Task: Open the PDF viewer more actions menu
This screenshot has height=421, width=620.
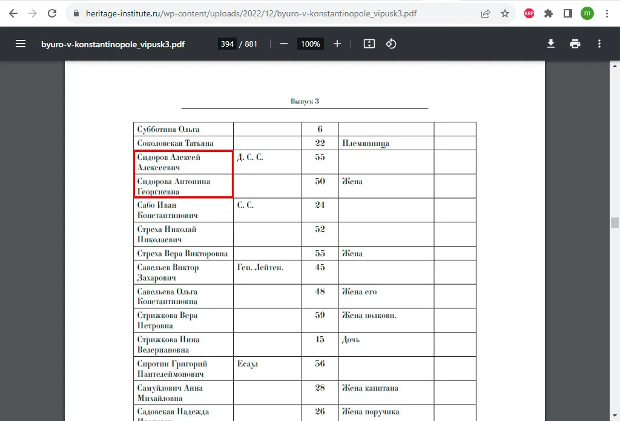Action: [599, 44]
